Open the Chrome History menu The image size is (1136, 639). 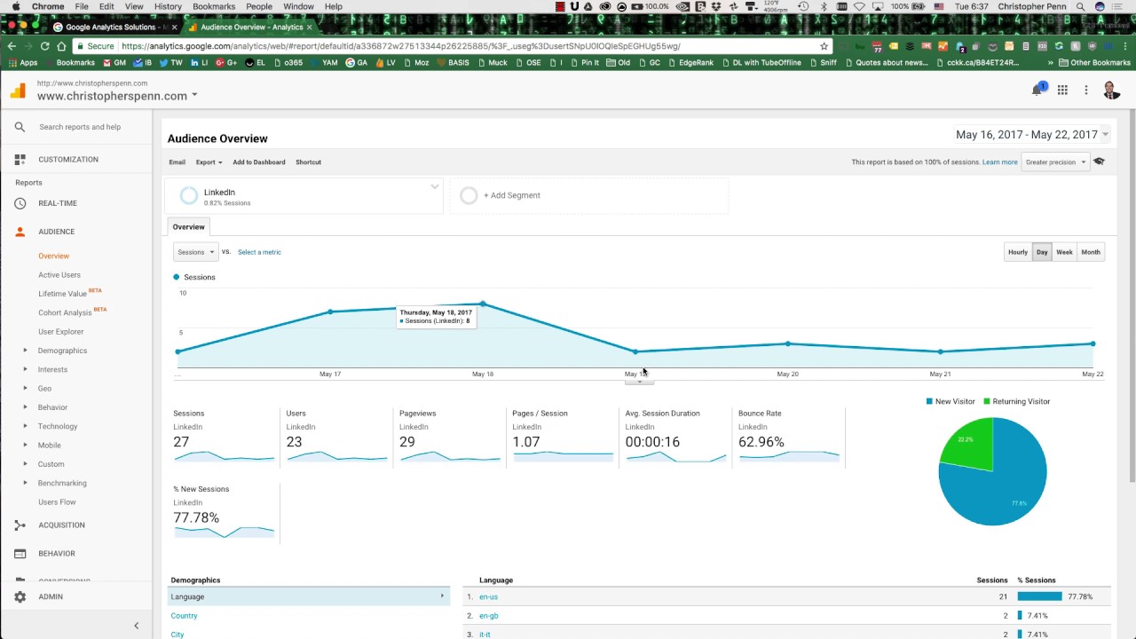168,6
